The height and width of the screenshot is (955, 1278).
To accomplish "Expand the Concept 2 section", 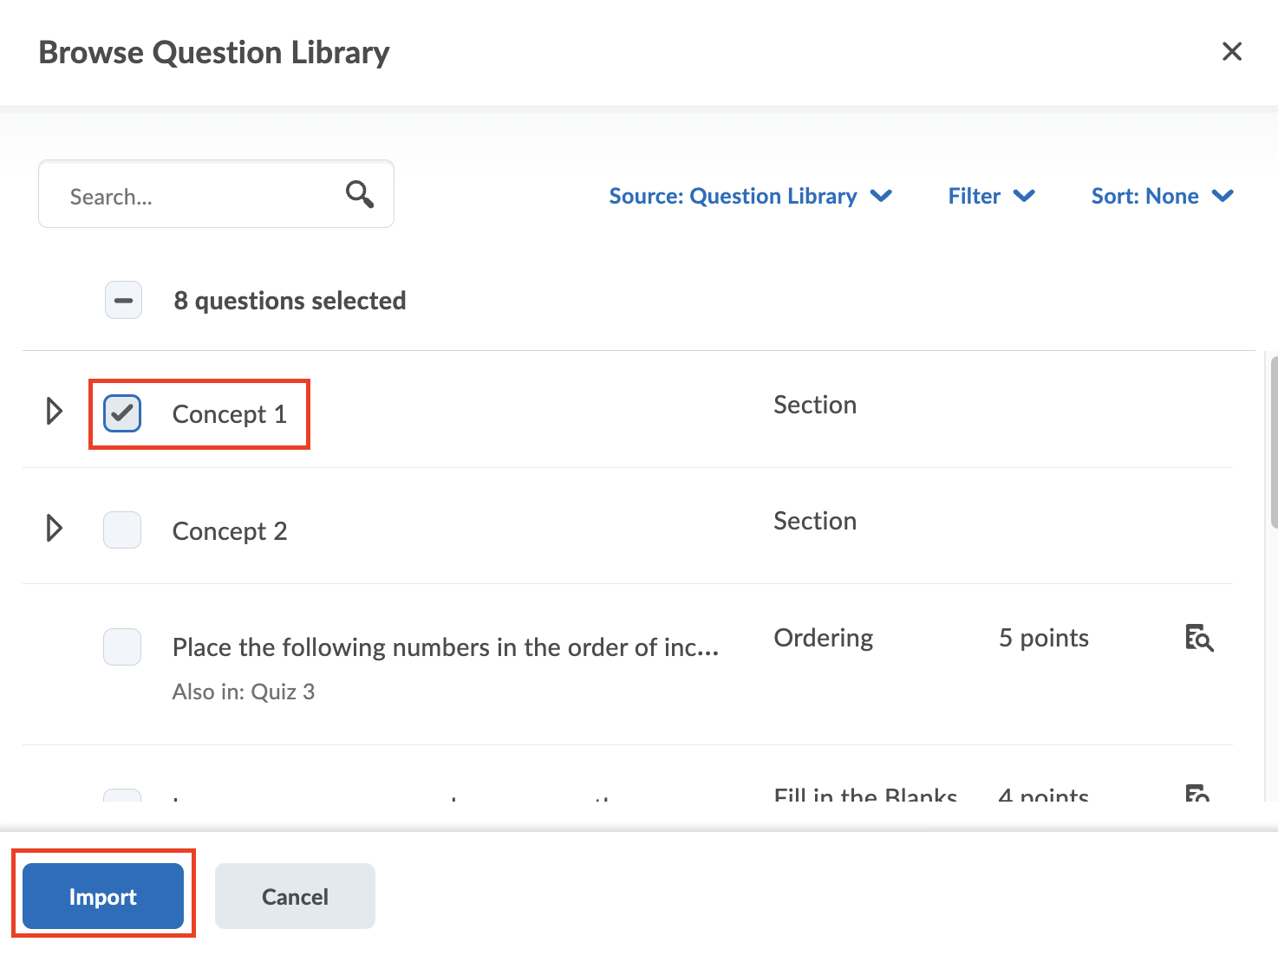I will coord(54,528).
